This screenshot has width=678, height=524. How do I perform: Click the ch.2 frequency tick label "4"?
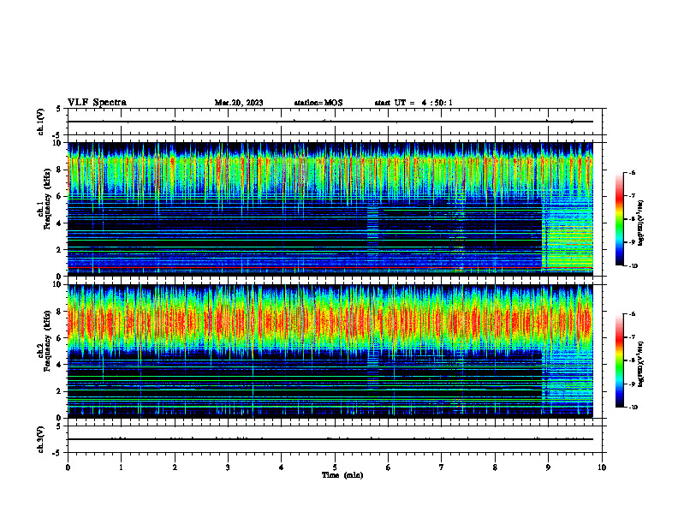tap(58, 365)
